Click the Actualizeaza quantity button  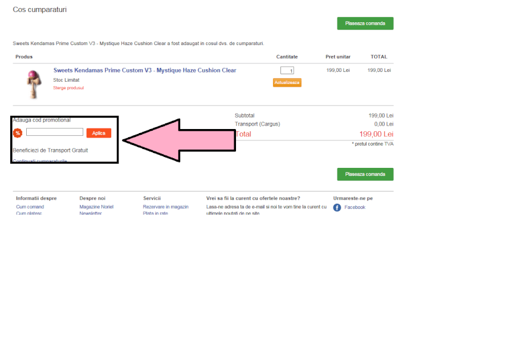click(287, 82)
